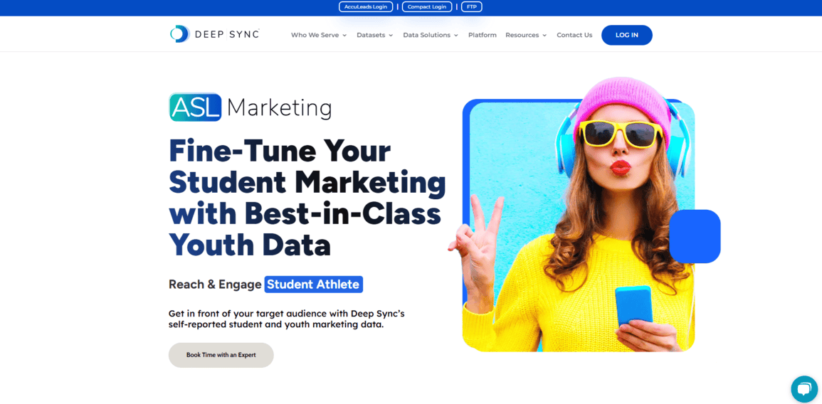Click the ASL gradient badge logo
The image size is (822, 404).
[x=196, y=107]
